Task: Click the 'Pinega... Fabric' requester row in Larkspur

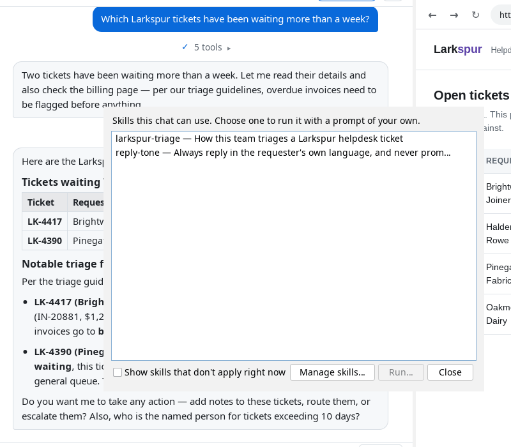Action: [498, 274]
